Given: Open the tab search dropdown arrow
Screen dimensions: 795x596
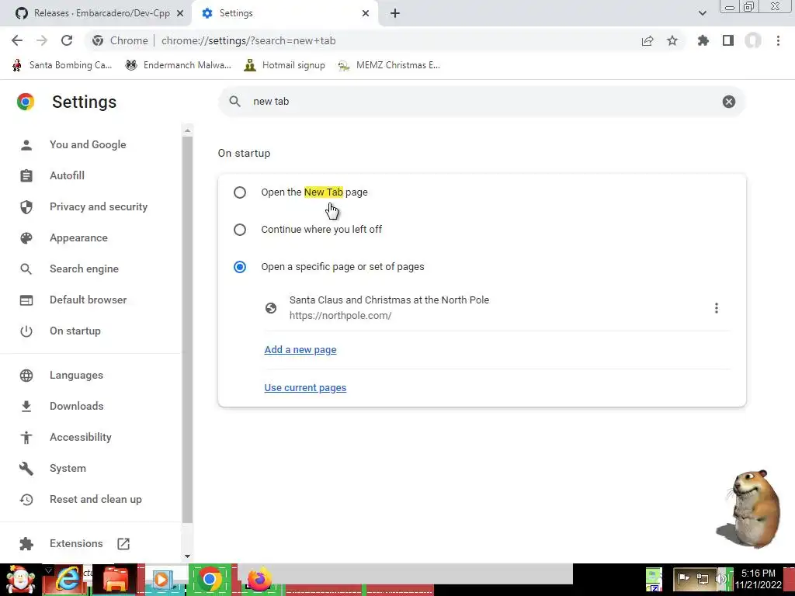Looking at the screenshot, I should pos(702,13).
